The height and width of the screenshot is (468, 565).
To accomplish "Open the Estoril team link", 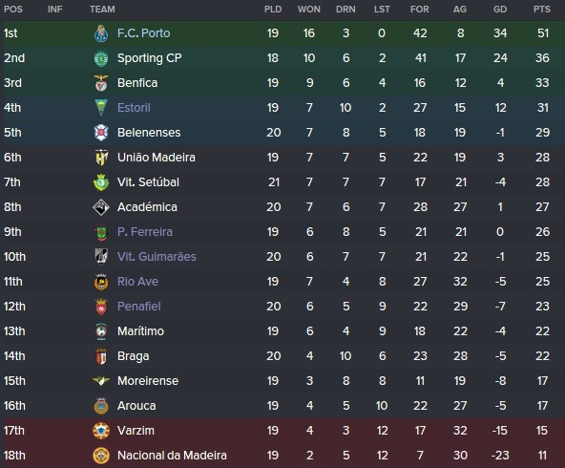I will point(134,108).
